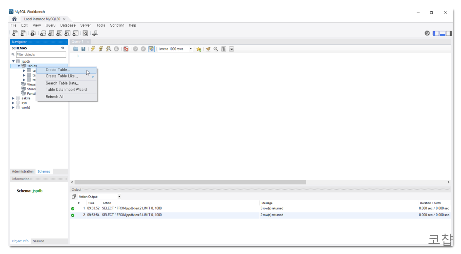Open the Object Info tab

20,241
